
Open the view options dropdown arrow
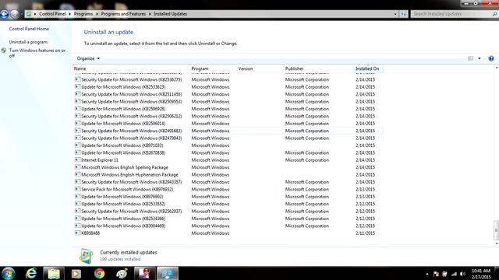pyautogui.click(x=480, y=58)
